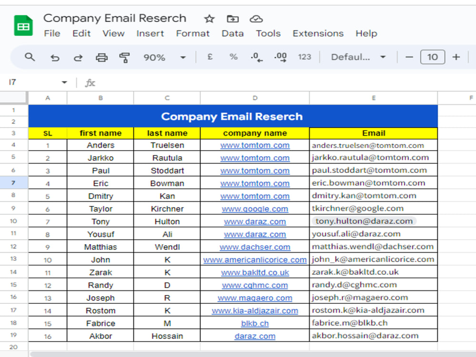Open the Data menu
The height and width of the screenshot is (357, 476).
233,33
